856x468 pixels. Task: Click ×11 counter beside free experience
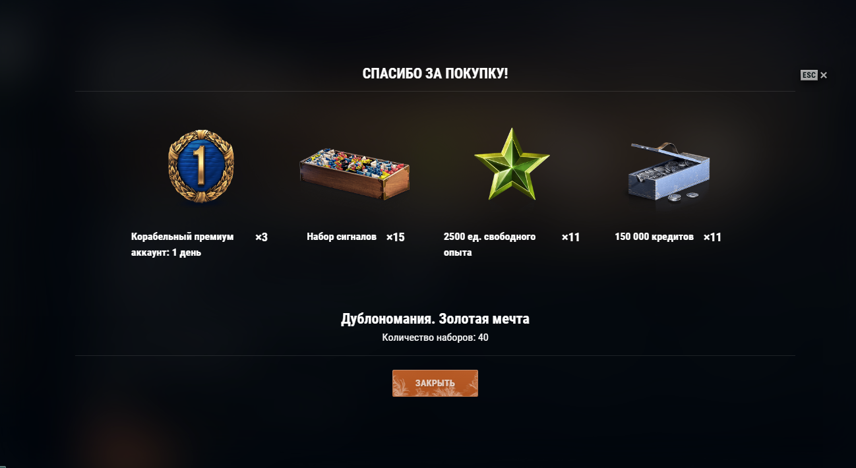click(x=570, y=237)
